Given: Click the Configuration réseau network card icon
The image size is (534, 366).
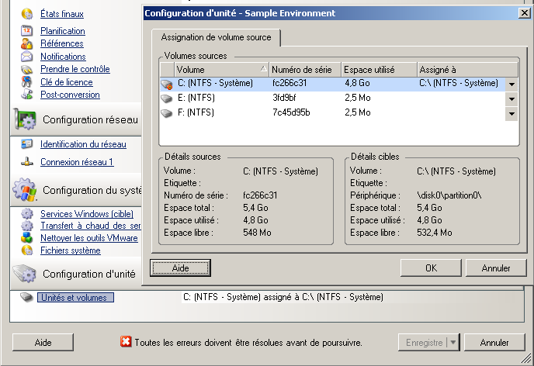Looking at the screenshot, I should [25, 119].
